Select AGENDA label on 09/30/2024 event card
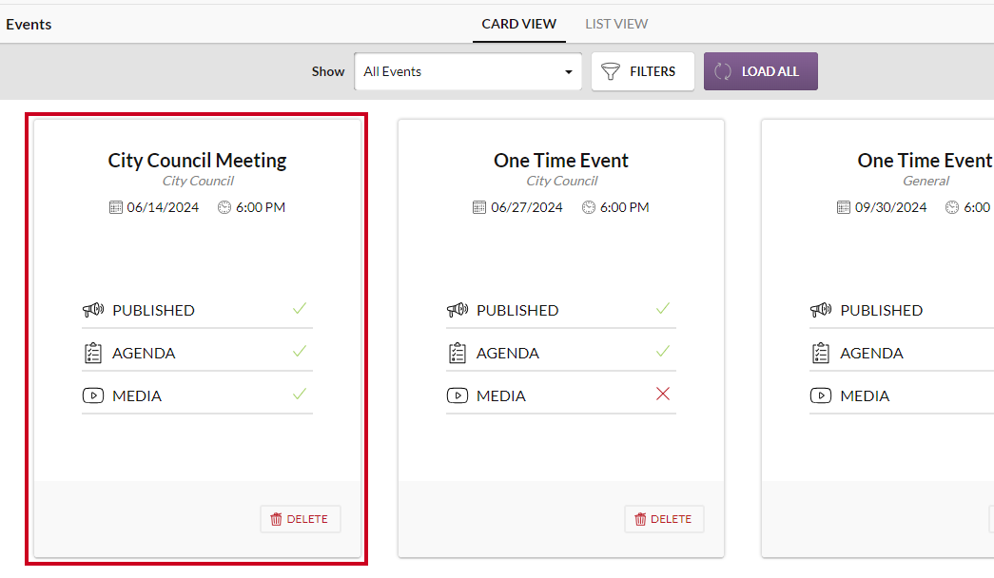Screen dimensions: 994x578 (x=871, y=353)
